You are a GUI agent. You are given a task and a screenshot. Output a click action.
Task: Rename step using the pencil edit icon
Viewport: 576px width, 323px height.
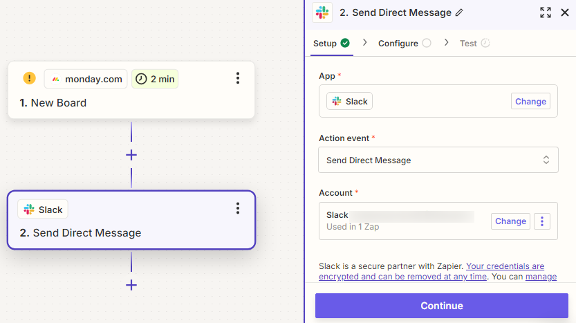pos(459,12)
